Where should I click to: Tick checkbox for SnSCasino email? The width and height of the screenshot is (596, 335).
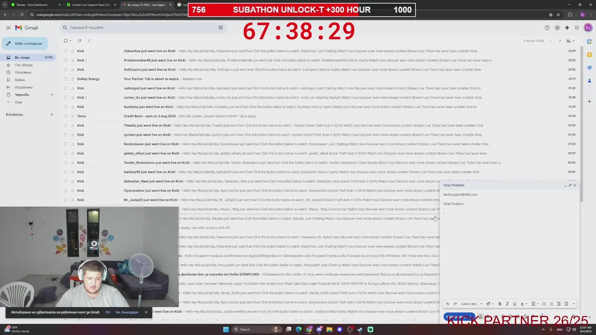point(65,69)
